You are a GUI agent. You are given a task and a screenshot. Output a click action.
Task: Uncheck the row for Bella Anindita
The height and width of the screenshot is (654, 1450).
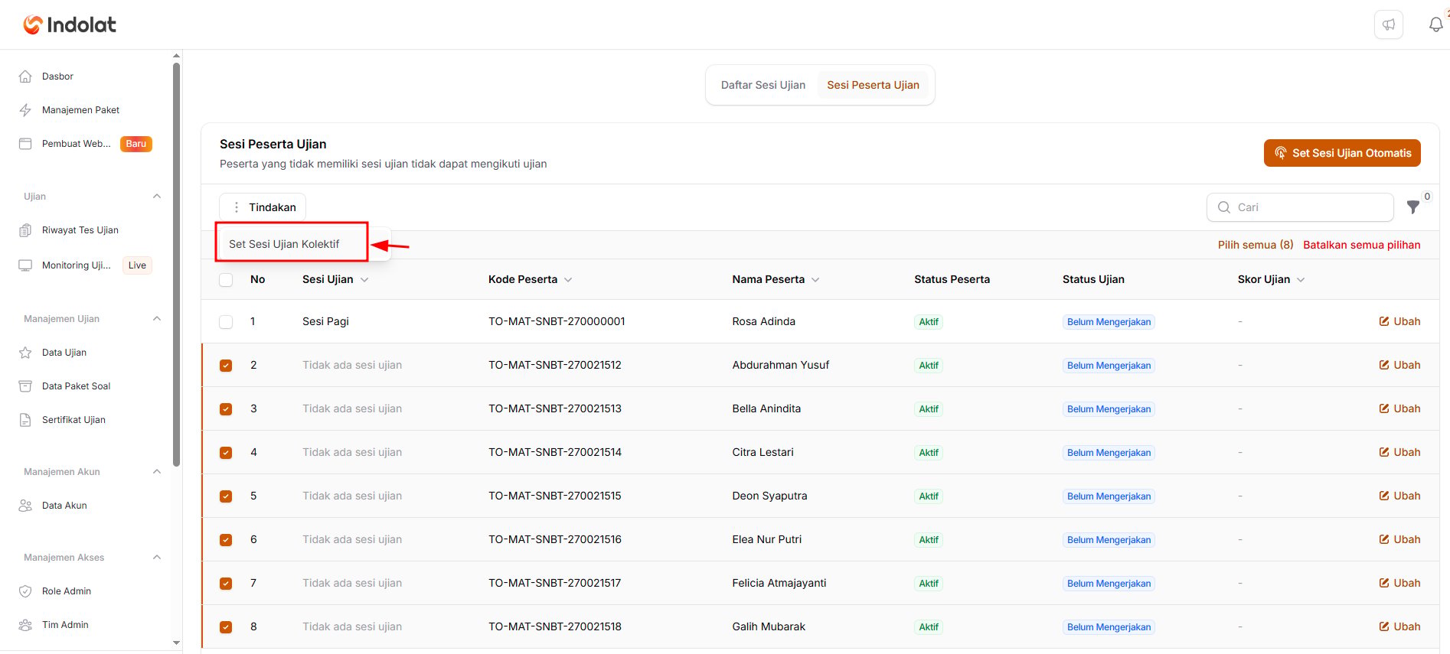click(226, 409)
